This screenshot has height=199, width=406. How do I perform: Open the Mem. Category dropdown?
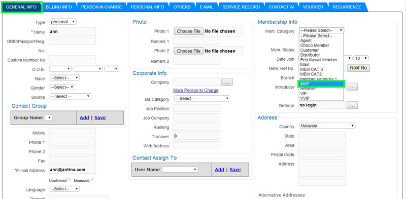(x=322, y=30)
